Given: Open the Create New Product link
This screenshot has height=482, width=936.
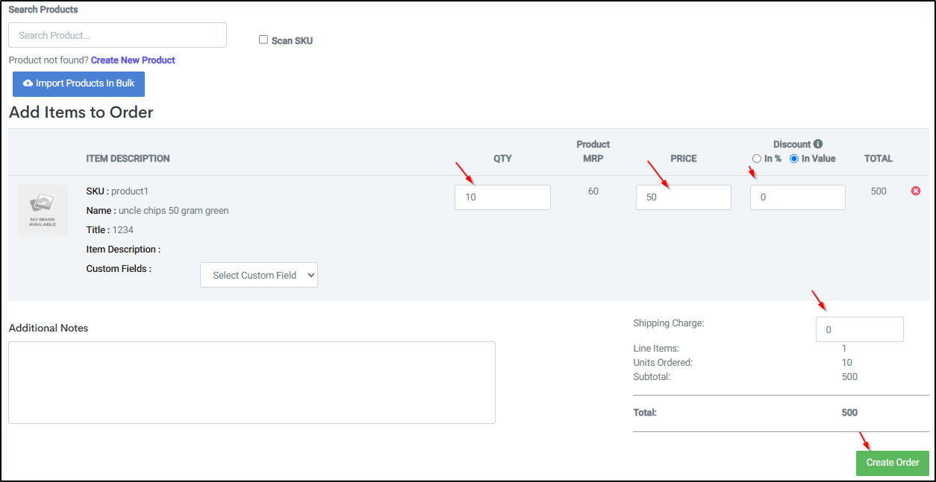Looking at the screenshot, I should pyautogui.click(x=133, y=60).
